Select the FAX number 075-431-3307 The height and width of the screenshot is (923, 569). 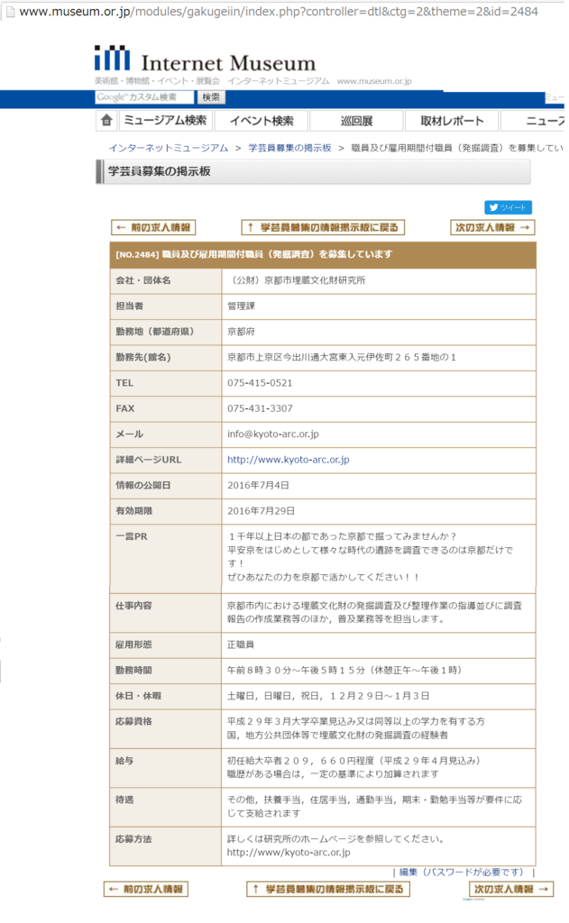[x=260, y=408]
